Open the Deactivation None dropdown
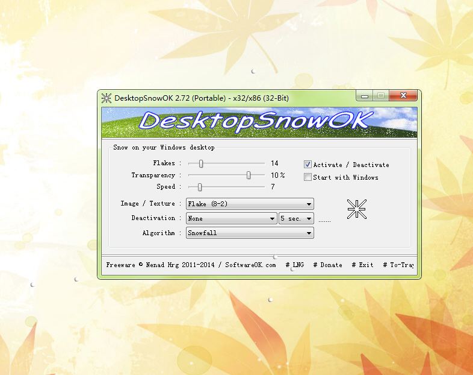 click(231, 218)
